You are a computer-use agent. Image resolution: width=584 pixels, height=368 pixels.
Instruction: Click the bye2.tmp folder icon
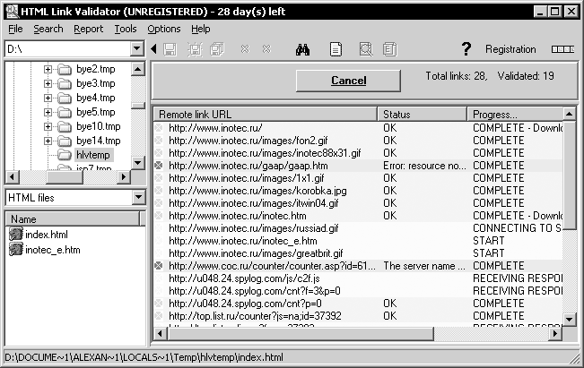[x=65, y=69]
